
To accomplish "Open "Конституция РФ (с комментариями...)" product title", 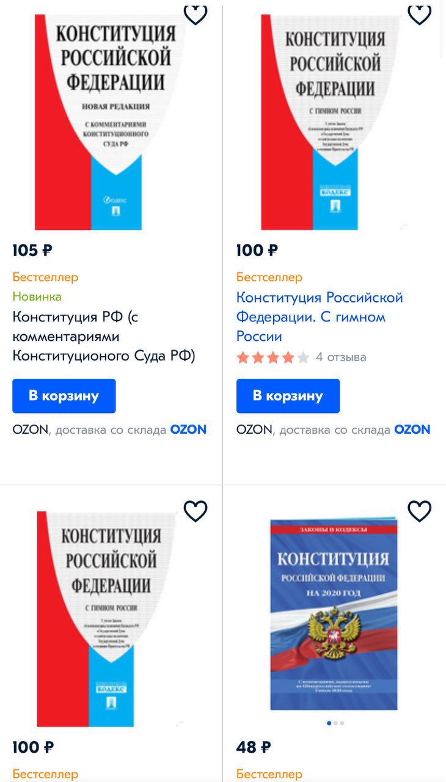I will click(x=104, y=336).
